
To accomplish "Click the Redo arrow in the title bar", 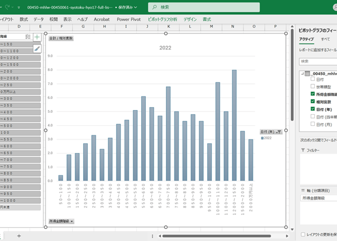I will 7,7.
